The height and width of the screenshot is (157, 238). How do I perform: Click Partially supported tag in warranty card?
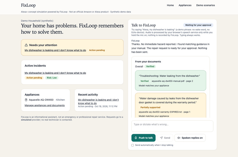(x=150, y=108)
